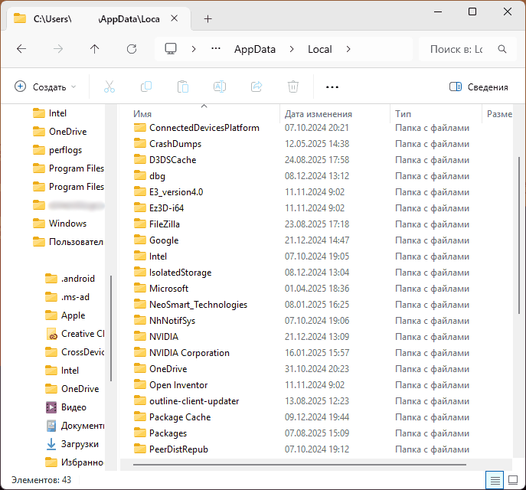The width and height of the screenshot is (526, 490).
Task: Open the address bar ellipsis for hidden path
Action: (216, 49)
